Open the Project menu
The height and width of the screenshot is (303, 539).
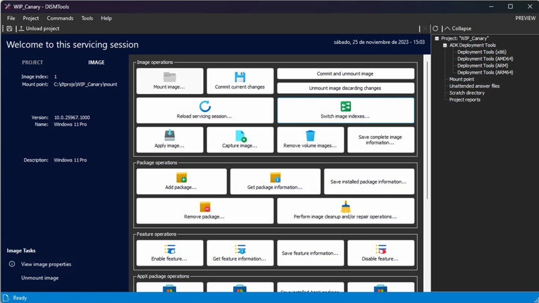coord(31,18)
